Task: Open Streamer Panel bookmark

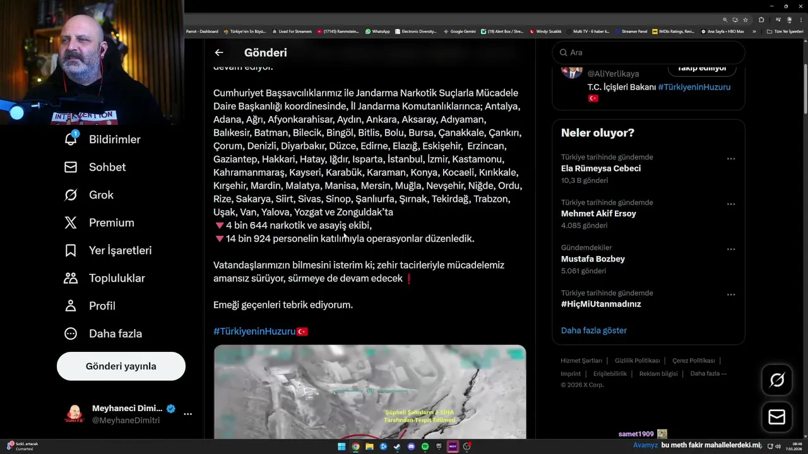Action: 631,32
